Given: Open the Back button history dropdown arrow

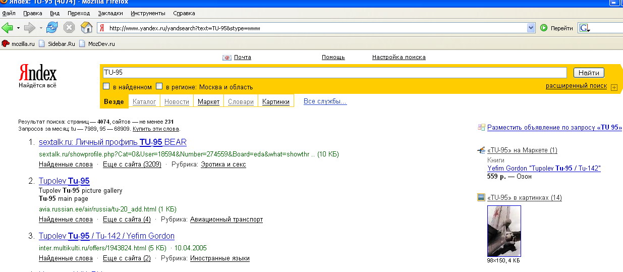Looking at the screenshot, I should pos(19,28).
